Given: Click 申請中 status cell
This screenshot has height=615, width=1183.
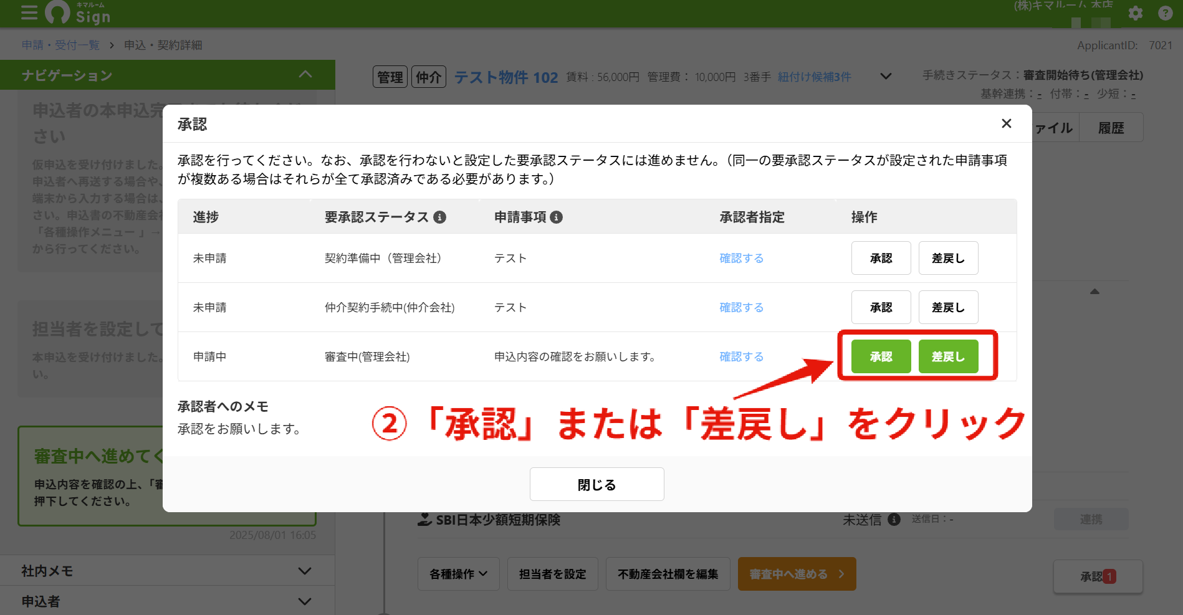Looking at the screenshot, I should point(209,356).
